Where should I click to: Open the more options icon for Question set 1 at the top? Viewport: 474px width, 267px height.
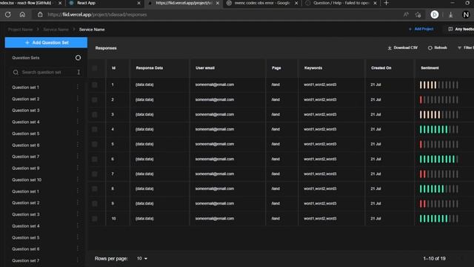tap(78, 88)
